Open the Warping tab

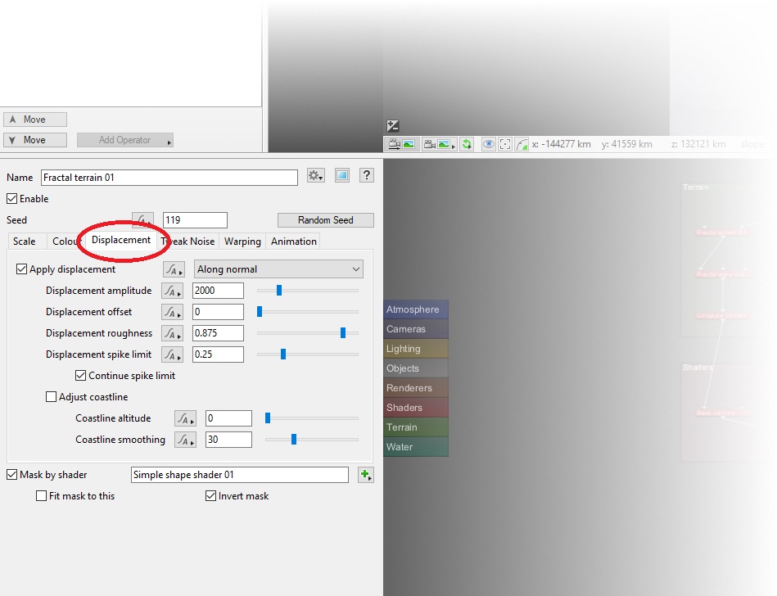click(x=242, y=242)
